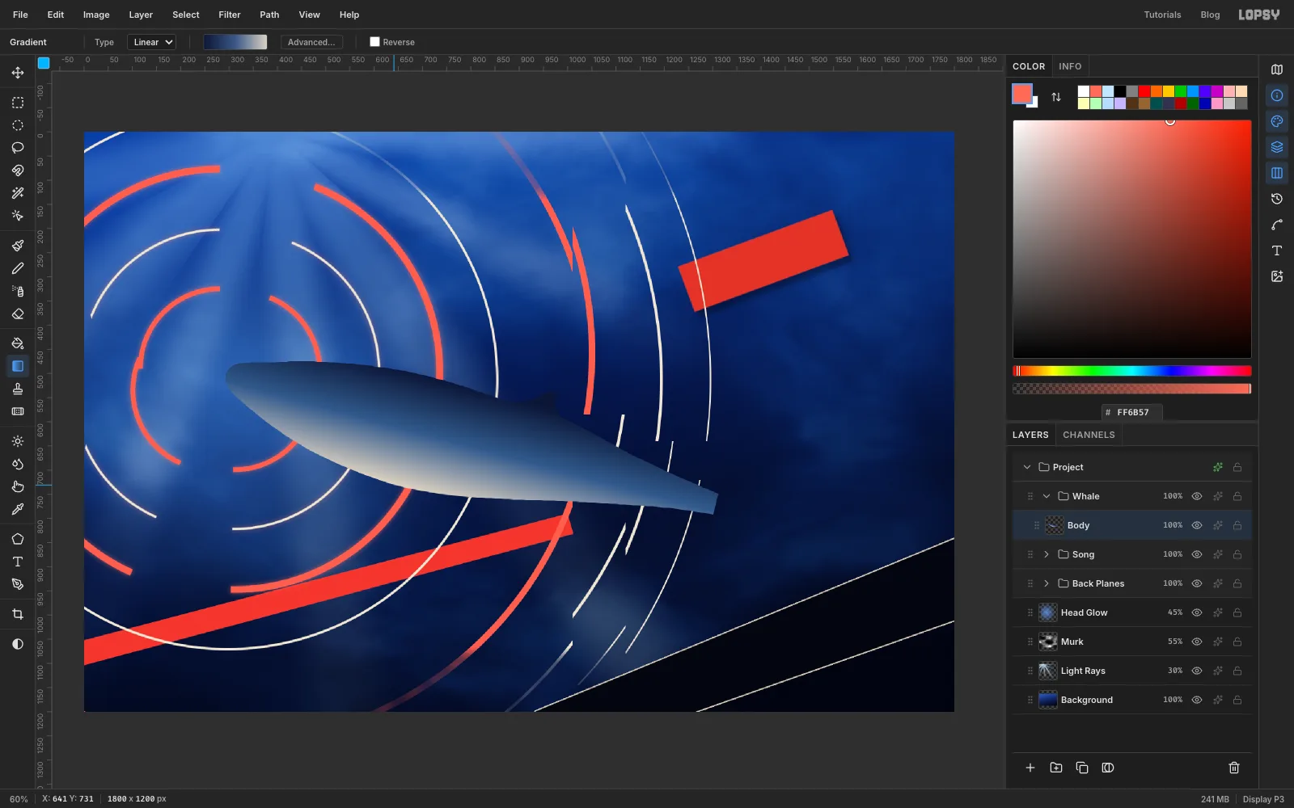Select the Rectangular Marquee tool
This screenshot has width=1294, height=808.
click(18, 103)
